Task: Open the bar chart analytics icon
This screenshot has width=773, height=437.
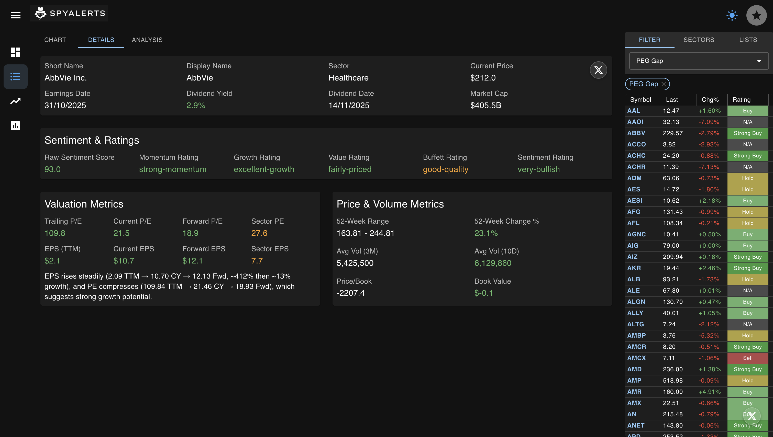Action: (x=15, y=126)
